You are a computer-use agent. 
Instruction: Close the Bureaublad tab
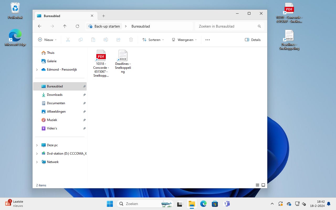click(92, 16)
